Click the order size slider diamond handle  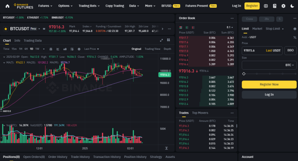[x=244, y=74]
